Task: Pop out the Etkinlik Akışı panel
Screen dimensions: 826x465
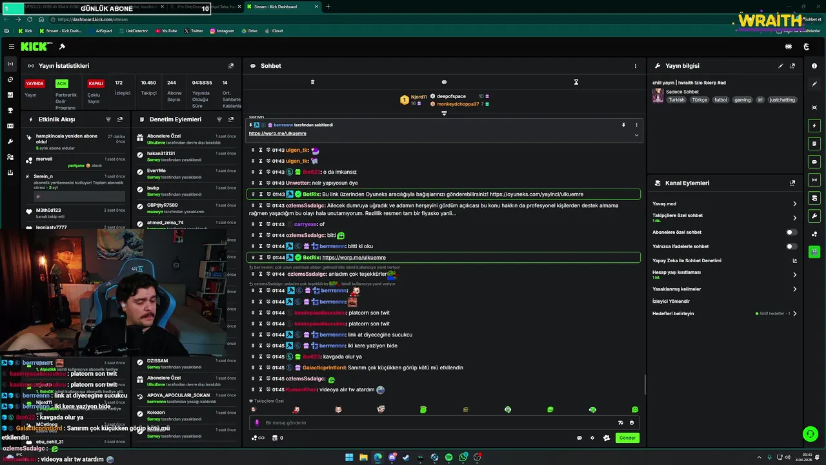Action: point(120,119)
